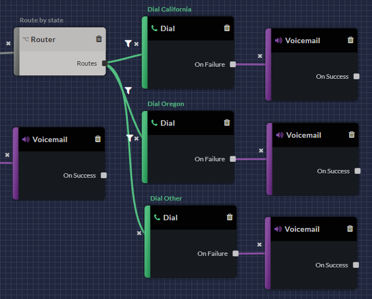This screenshot has width=372, height=299.
Task: Click the speaker icon on the Voicemail beside Dial Oregon
Action: point(280,135)
